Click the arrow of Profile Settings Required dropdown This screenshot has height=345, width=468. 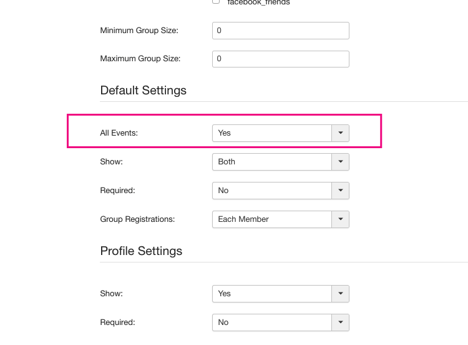[x=340, y=322]
